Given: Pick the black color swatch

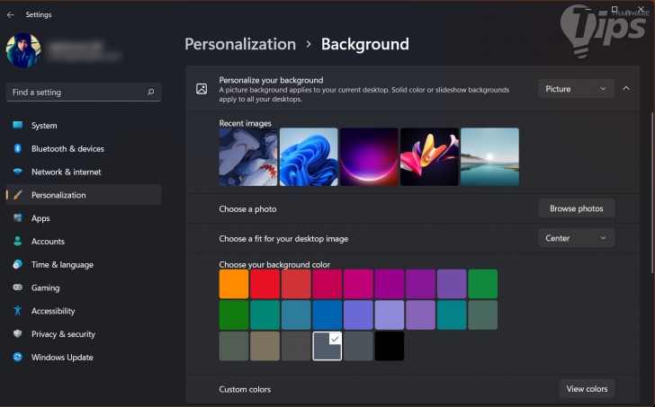Looking at the screenshot, I should pyautogui.click(x=390, y=346).
